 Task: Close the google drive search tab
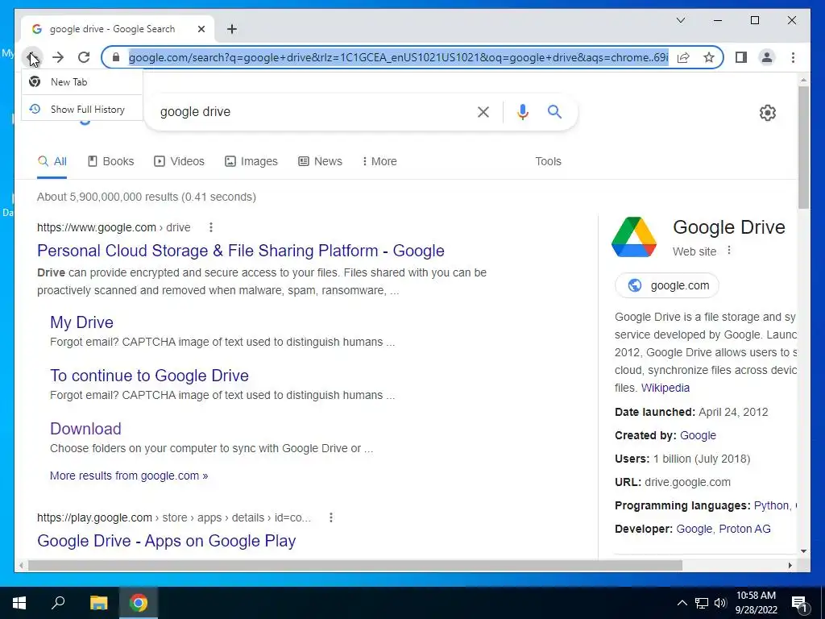(201, 29)
